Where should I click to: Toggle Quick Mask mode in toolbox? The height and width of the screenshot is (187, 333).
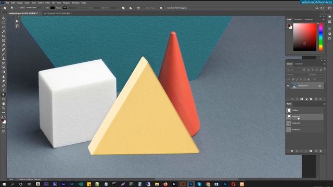pos(4,127)
